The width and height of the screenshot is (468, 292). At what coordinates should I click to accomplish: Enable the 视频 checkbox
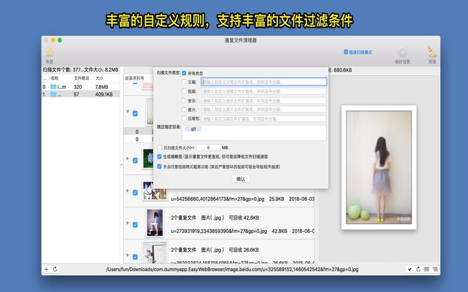tap(184, 91)
